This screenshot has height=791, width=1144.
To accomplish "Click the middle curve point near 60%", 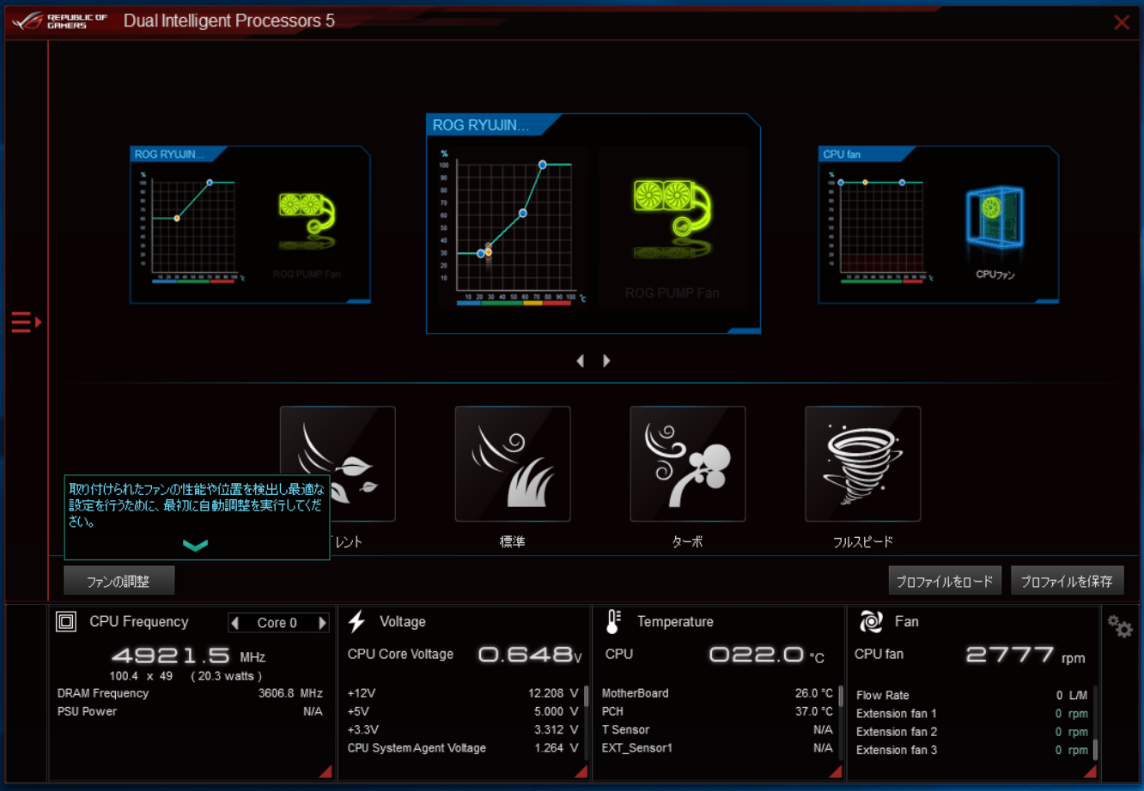I will click(x=523, y=213).
